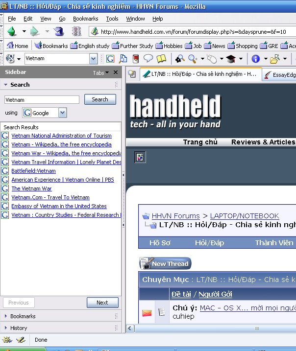Click the red can icon in Googlebar
Viewport: 296px width, 351px height.
tap(136, 59)
